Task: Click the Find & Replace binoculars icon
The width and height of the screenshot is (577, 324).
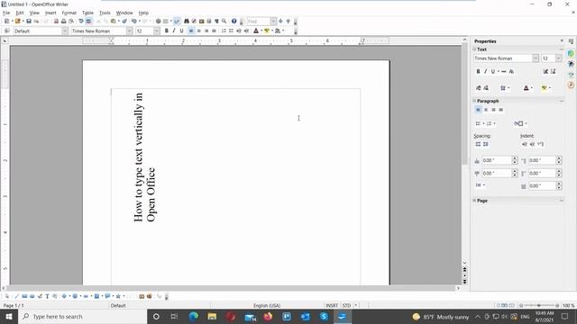Action: coord(187,22)
